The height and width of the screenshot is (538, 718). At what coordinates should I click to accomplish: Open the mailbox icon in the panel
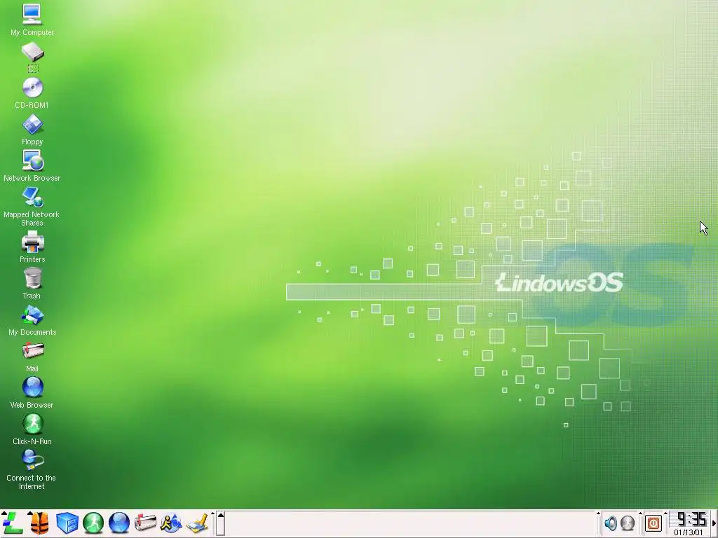coord(145,523)
